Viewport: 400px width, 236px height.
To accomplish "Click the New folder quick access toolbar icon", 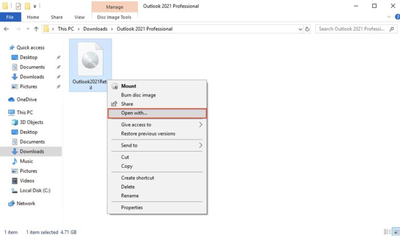I will tap(27, 6).
